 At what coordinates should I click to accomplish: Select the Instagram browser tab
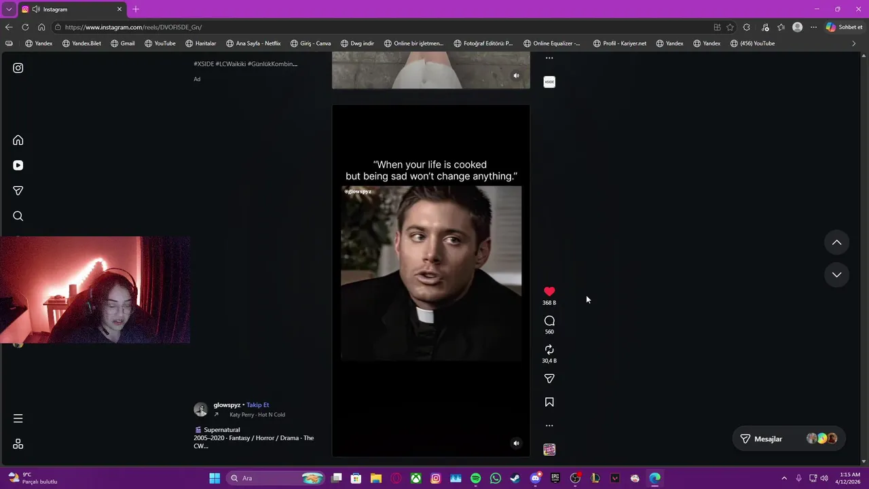click(x=71, y=10)
